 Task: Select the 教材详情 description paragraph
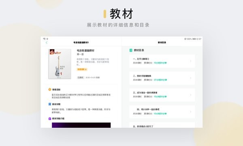[81, 111]
